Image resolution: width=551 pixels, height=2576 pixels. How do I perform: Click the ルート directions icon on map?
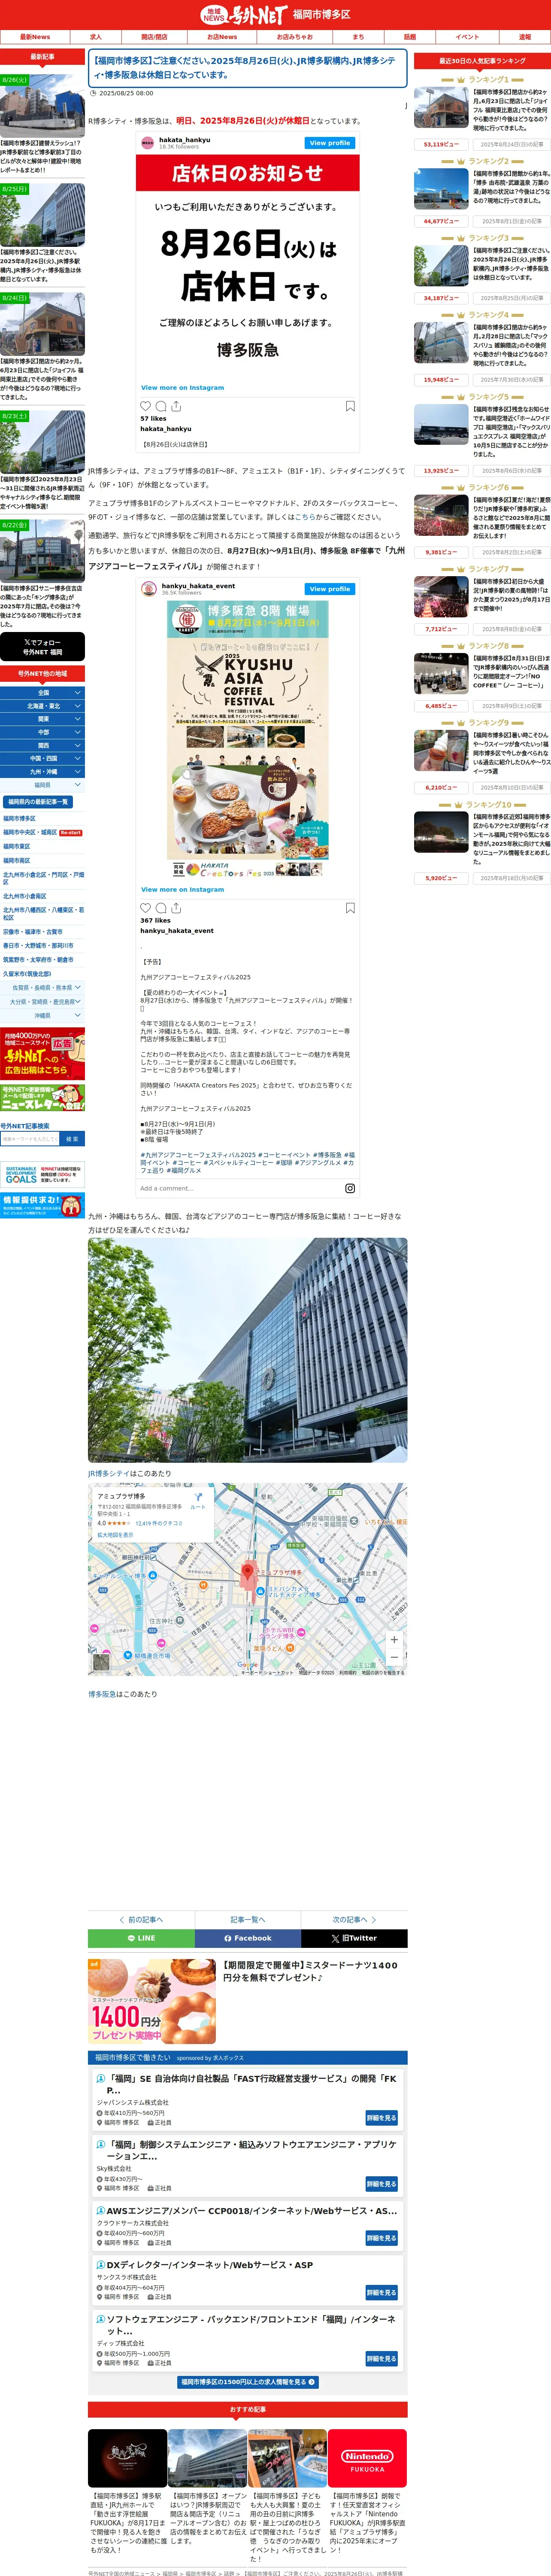(198, 1500)
